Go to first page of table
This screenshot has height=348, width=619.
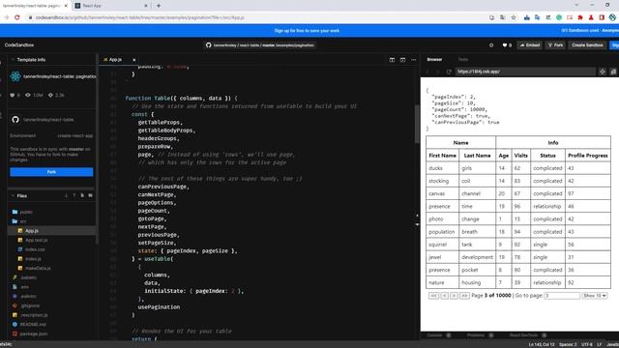(x=433, y=296)
